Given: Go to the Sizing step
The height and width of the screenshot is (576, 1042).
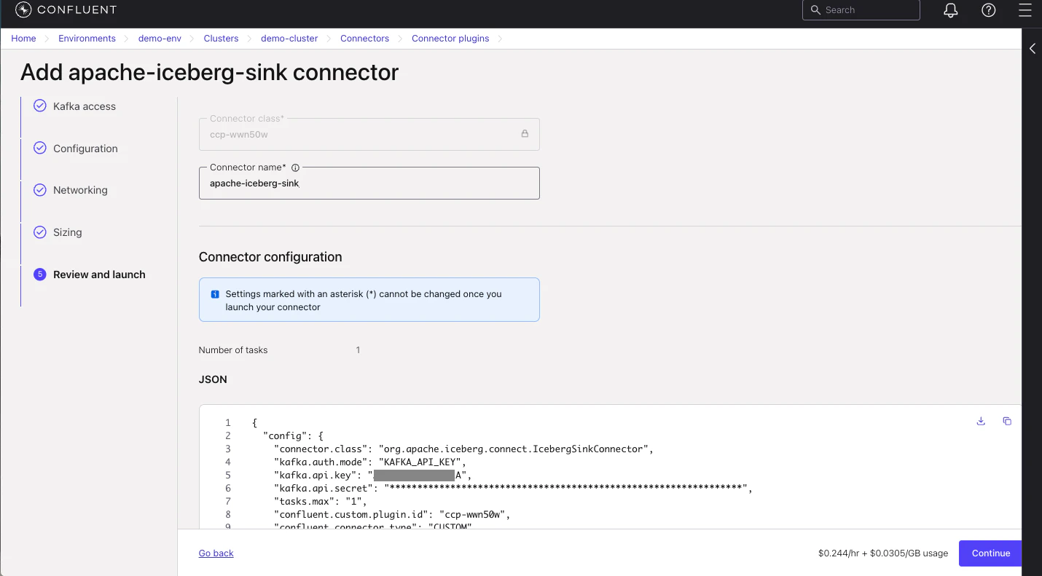Looking at the screenshot, I should pyautogui.click(x=67, y=232).
